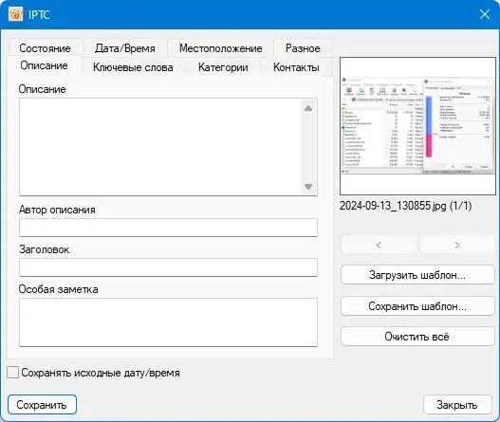Click inside the Описание text area
Image resolution: width=500 pixels, height=422 pixels.
(x=160, y=147)
